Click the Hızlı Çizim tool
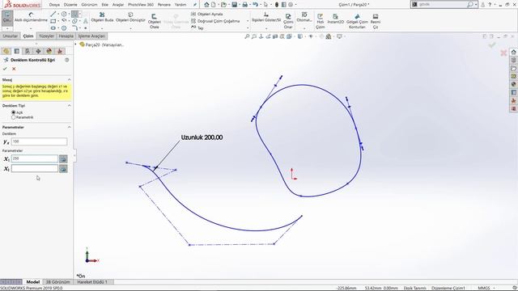The width and height of the screenshot is (518, 291). pyautogui.click(x=320, y=21)
